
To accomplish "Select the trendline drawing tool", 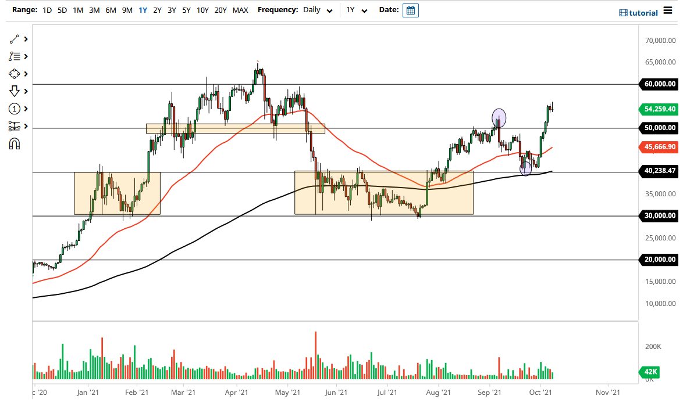I will (x=15, y=39).
